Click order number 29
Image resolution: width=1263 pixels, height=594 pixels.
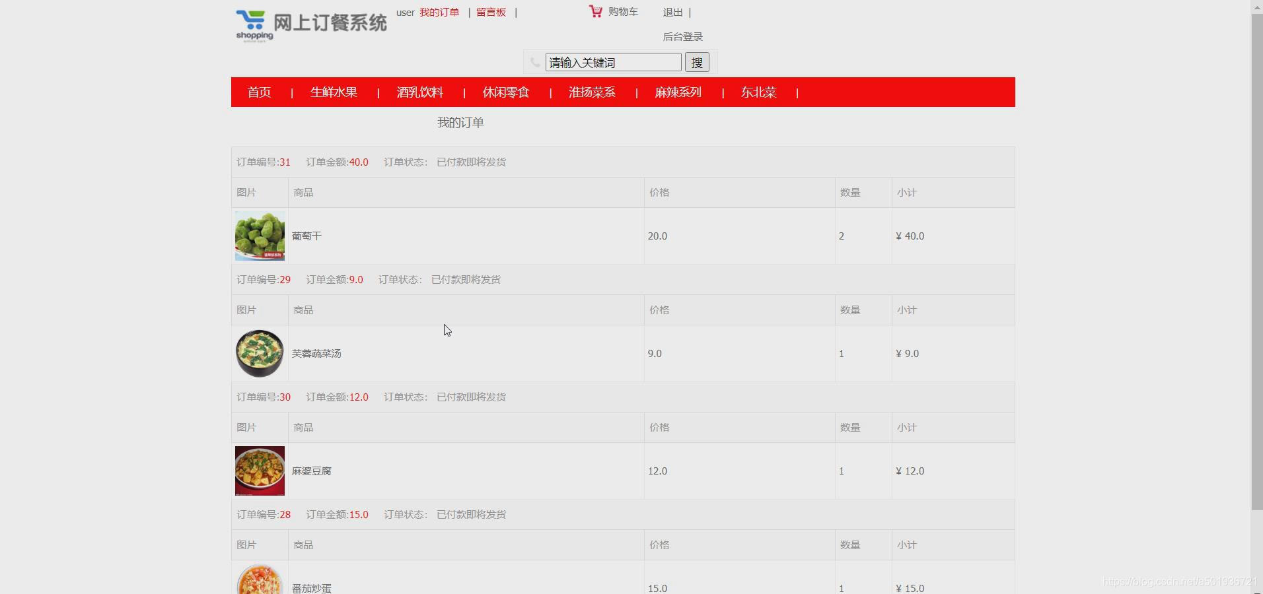point(285,279)
